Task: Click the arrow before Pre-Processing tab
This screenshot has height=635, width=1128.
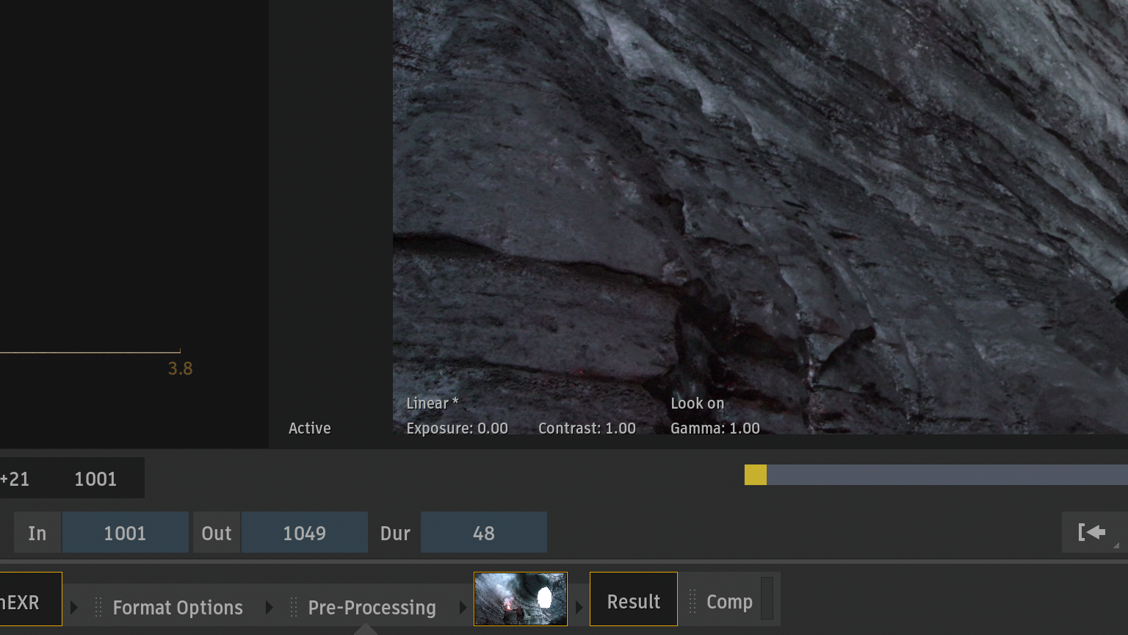Action: click(x=270, y=608)
